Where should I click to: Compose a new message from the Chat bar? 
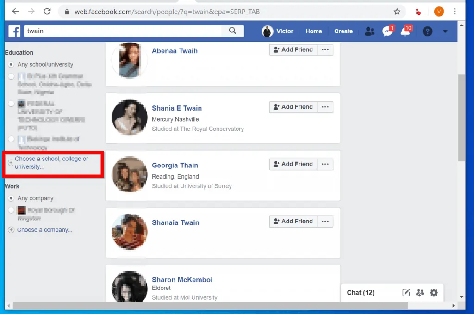pos(406,292)
